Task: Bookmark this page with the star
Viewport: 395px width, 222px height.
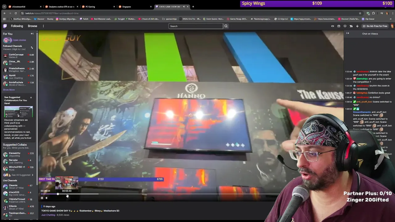Action: point(360,13)
